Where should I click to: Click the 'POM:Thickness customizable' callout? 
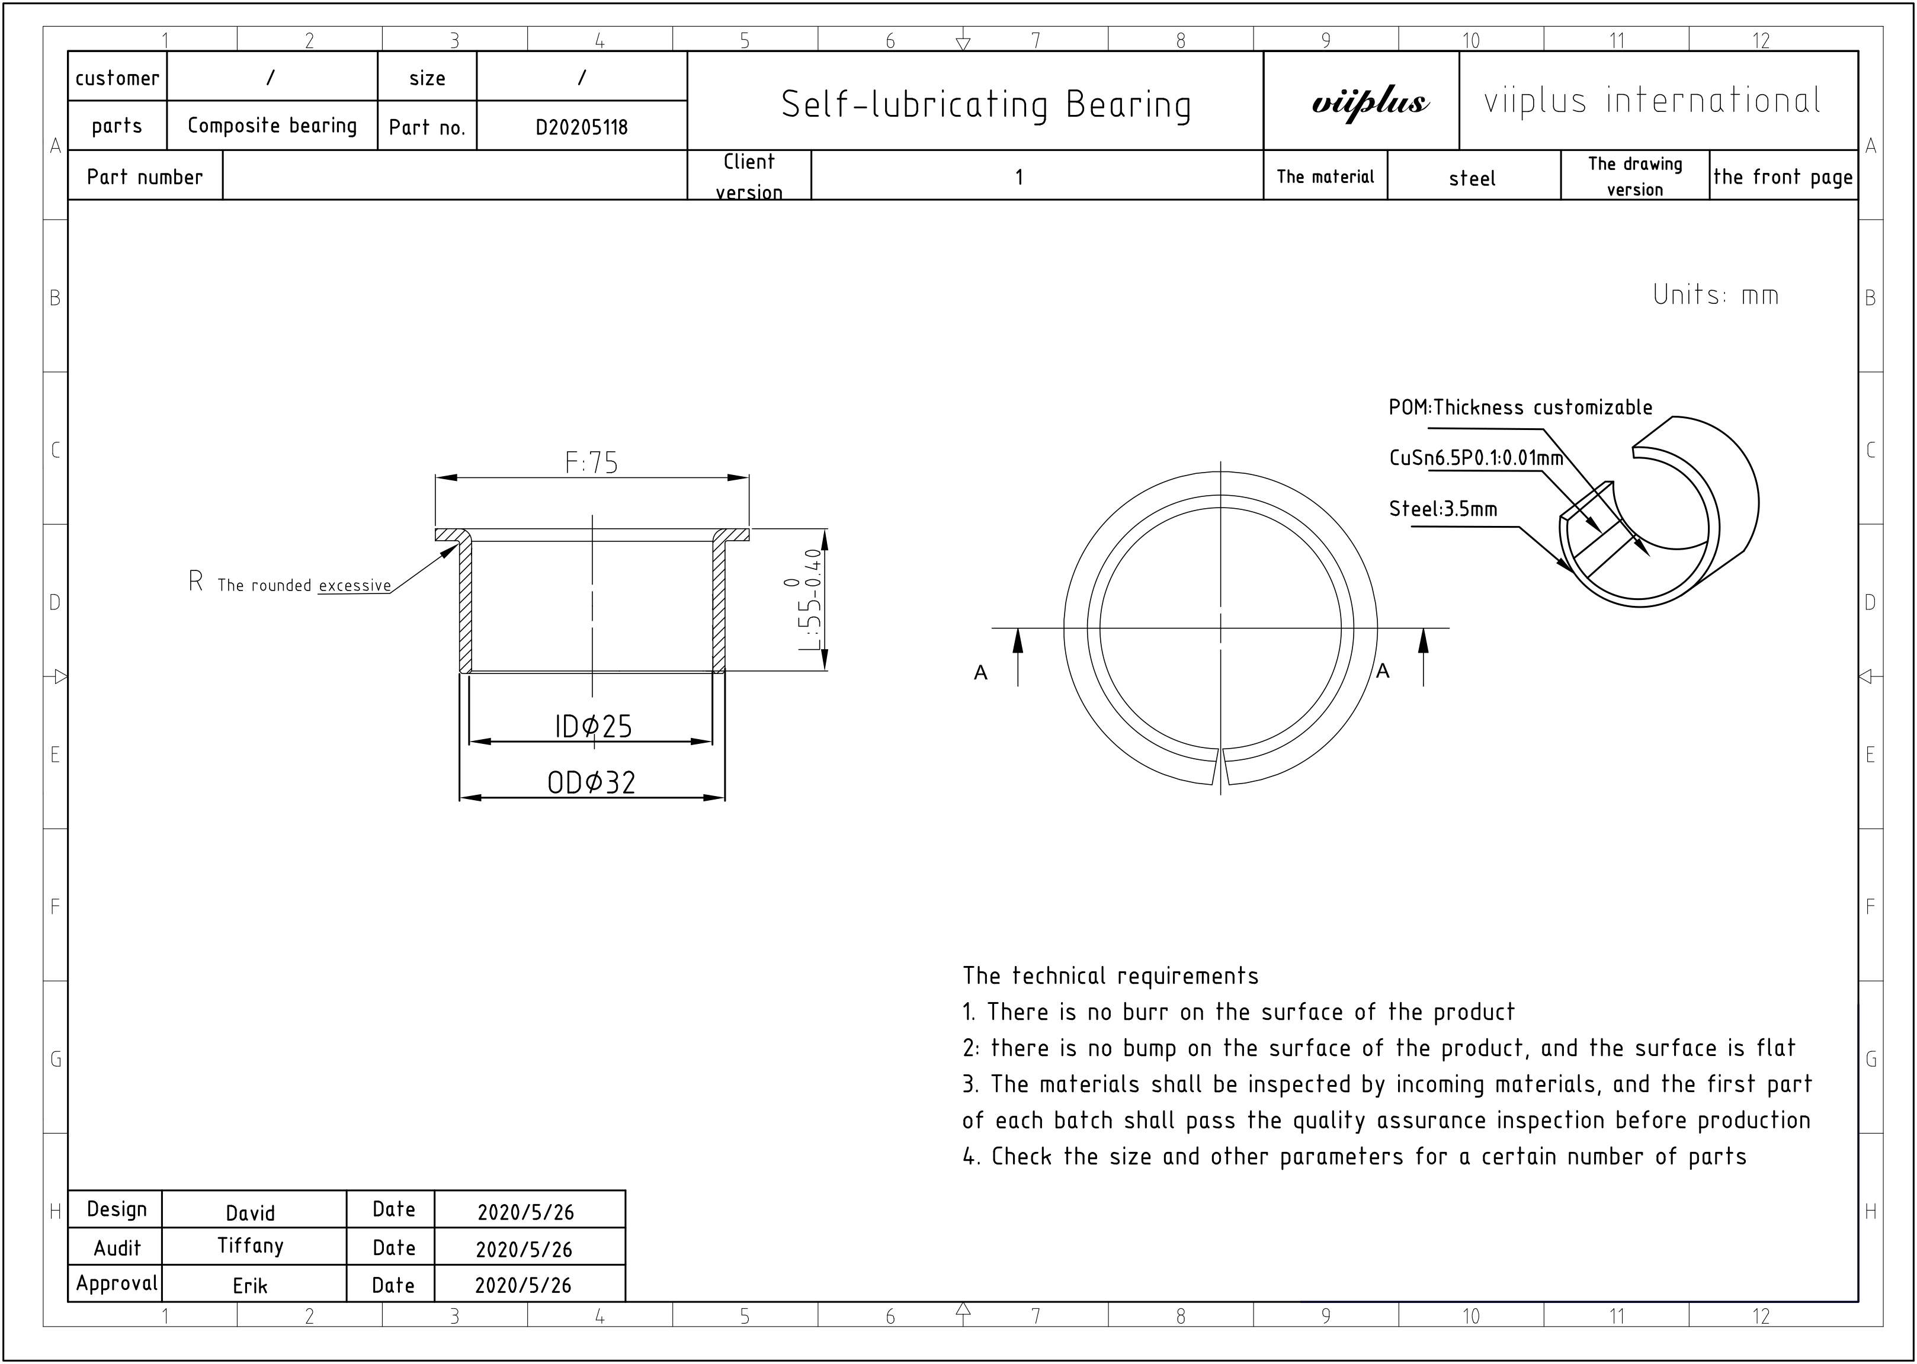click(1521, 407)
